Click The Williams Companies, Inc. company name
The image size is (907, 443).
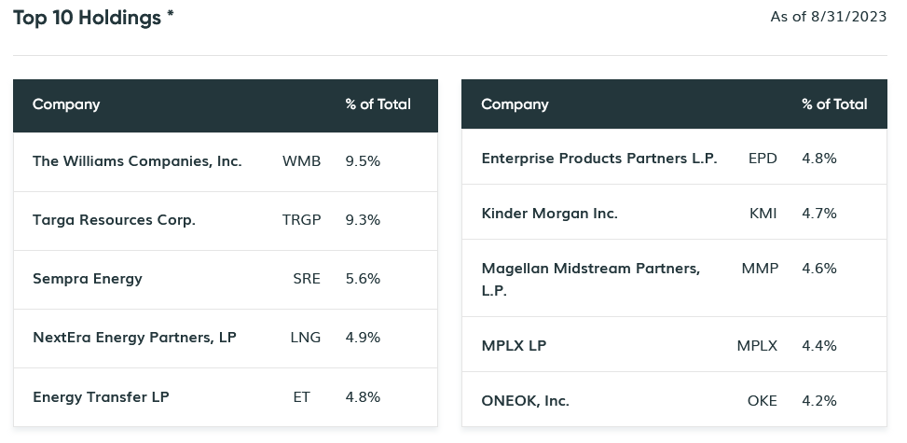pos(137,161)
